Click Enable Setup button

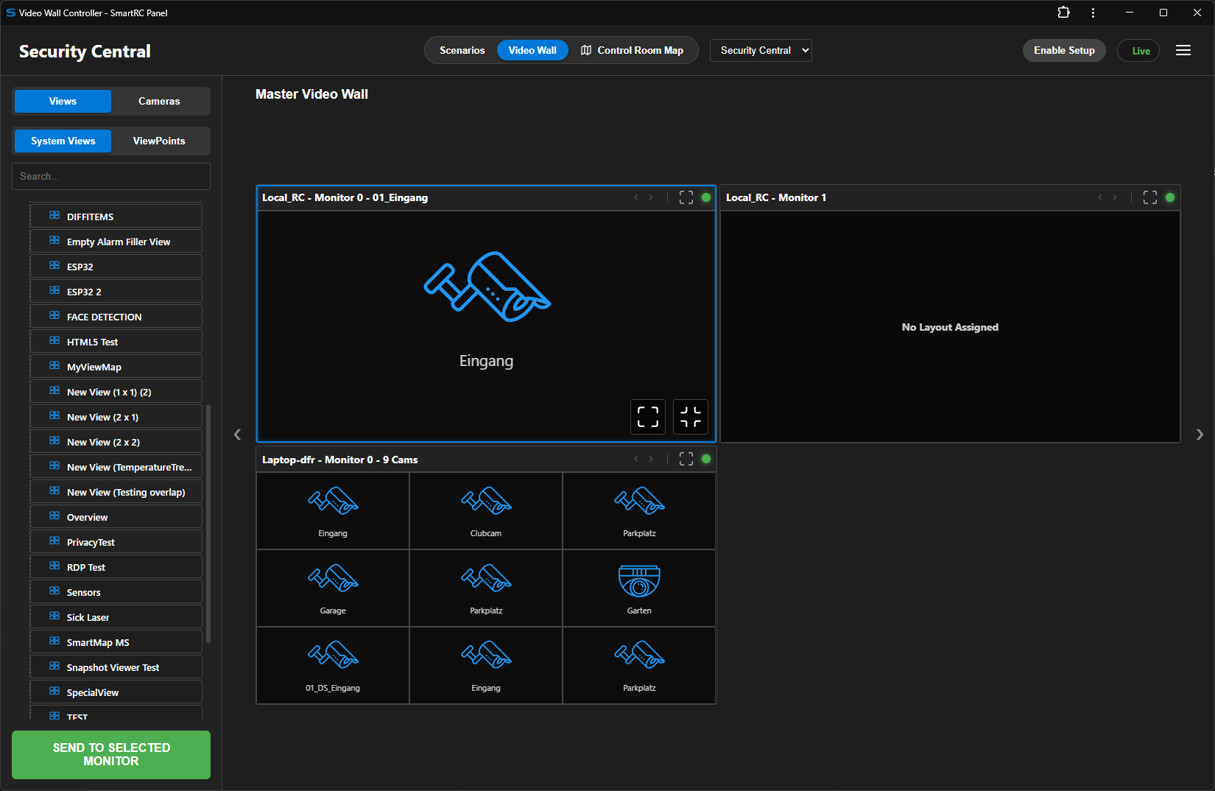coord(1064,50)
